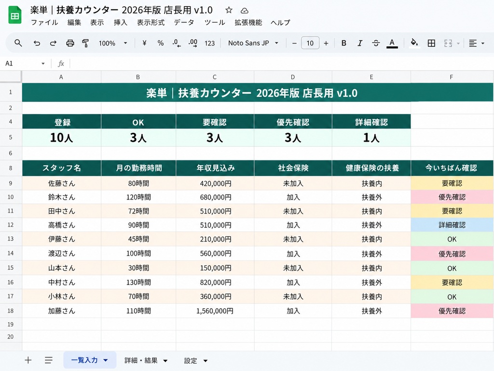Screen dimensions: 494x371
Task: Toggle strikethrough formatting
Action: tap(376, 43)
